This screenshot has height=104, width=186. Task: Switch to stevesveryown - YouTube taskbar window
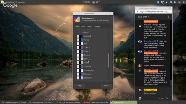[42, 102]
